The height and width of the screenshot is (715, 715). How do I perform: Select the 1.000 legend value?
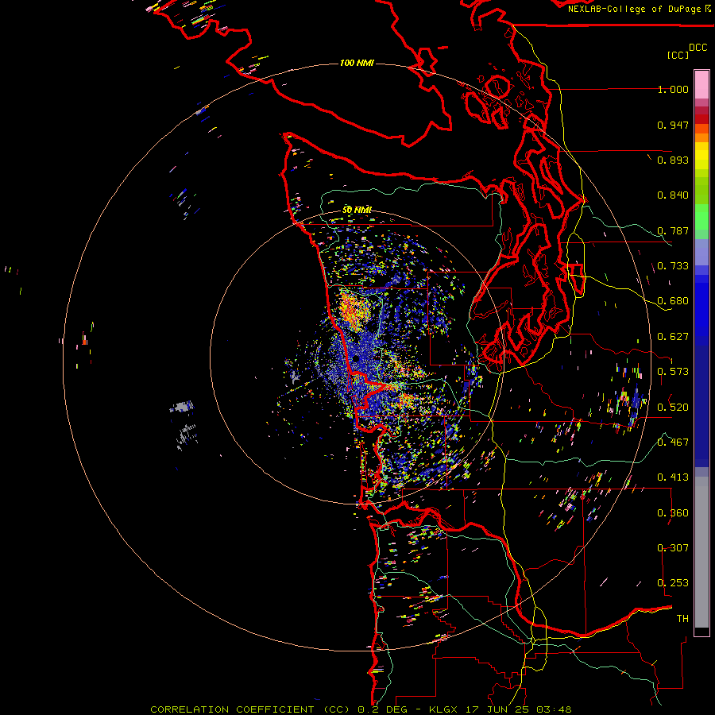(673, 89)
